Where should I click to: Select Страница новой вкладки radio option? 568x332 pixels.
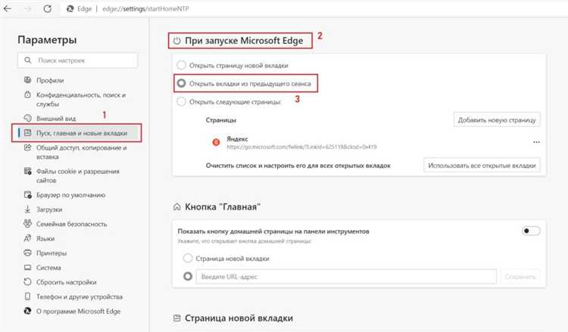point(188,258)
